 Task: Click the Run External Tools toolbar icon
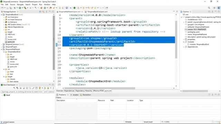tap(25, 8)
